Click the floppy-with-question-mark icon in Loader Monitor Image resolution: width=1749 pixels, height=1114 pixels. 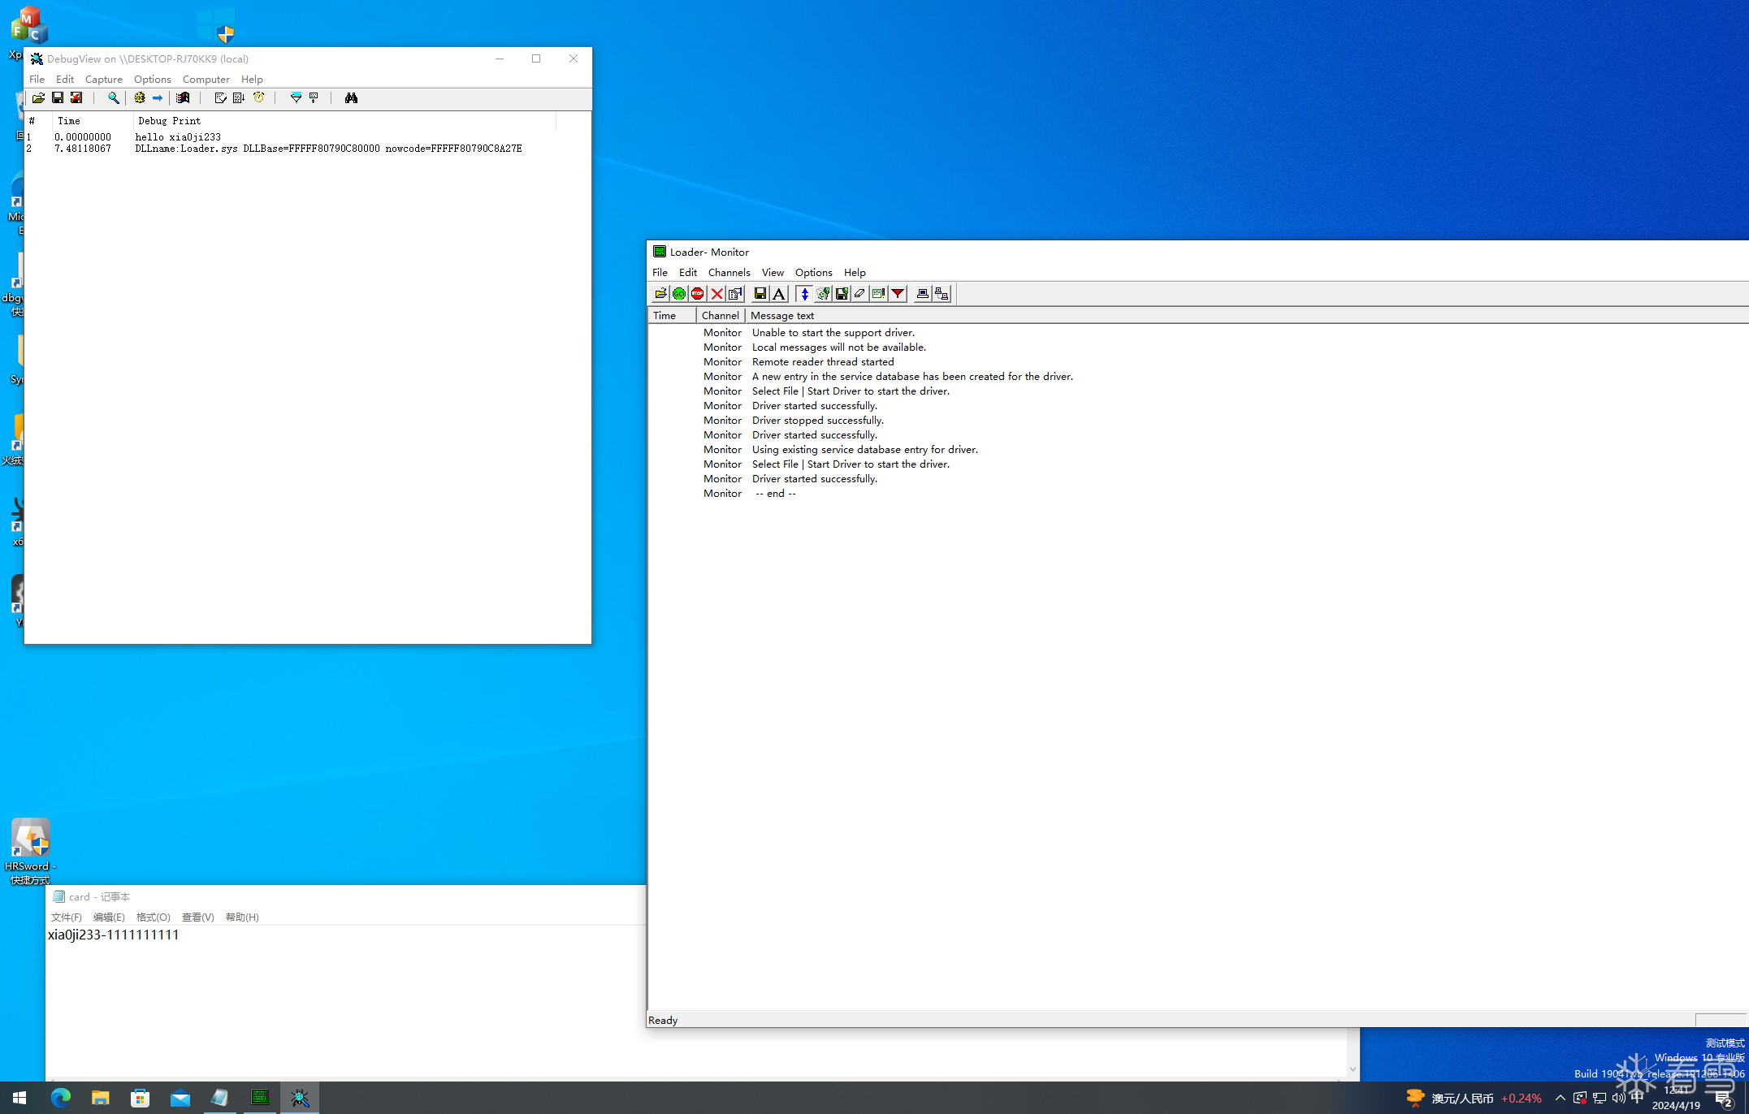[x=842, y=294]
